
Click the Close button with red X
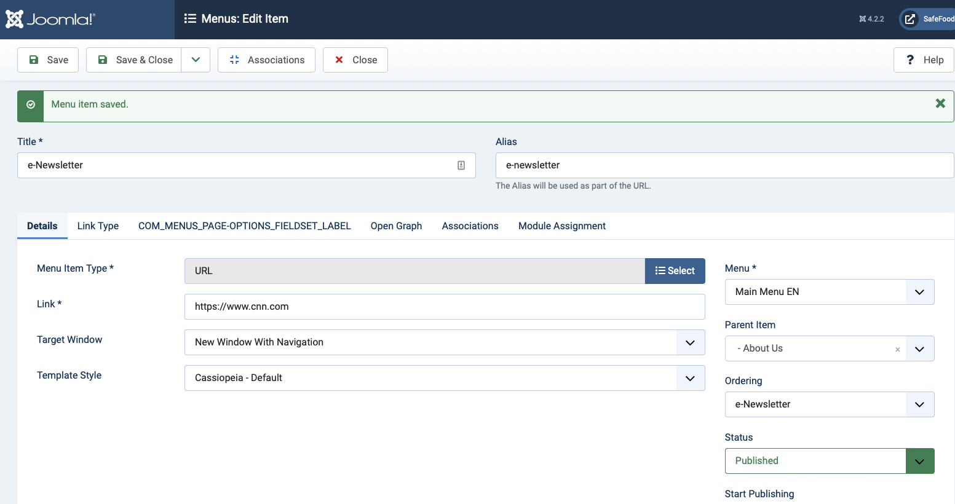[355, 60]
